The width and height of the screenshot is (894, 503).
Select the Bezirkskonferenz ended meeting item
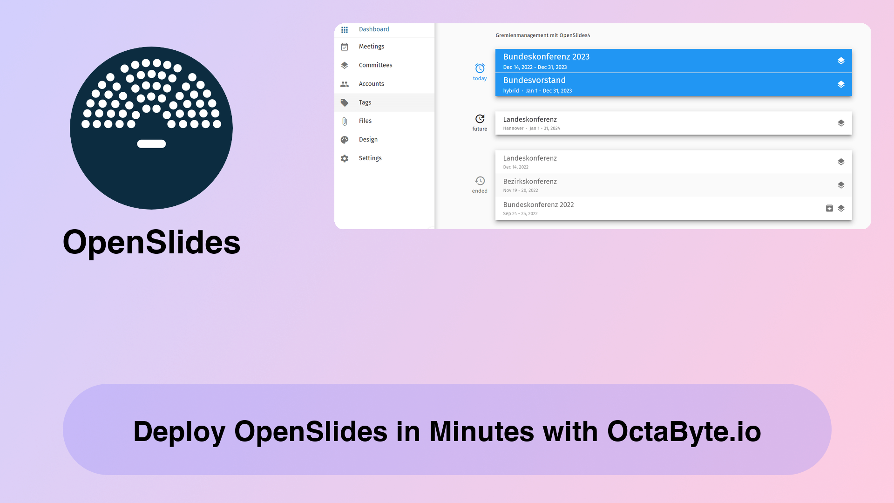pos(674,185)
